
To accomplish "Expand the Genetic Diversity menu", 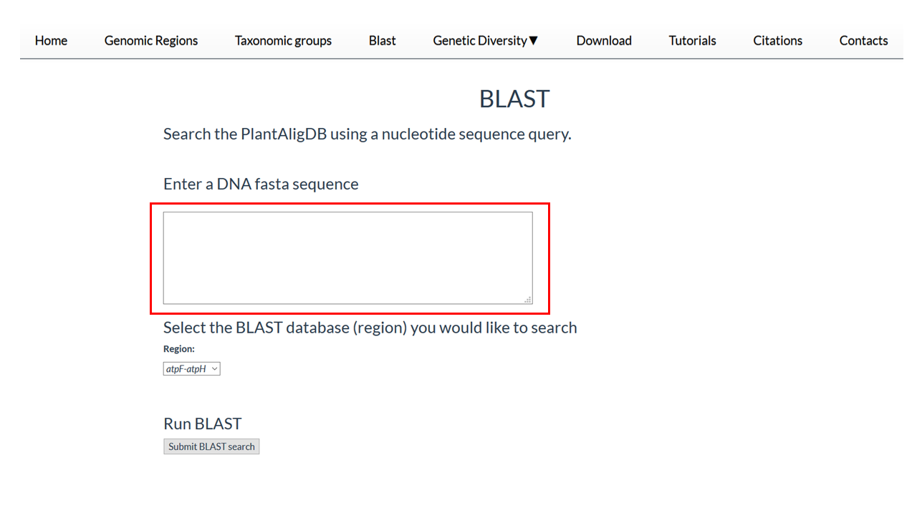I will click(x=486, y=41).
